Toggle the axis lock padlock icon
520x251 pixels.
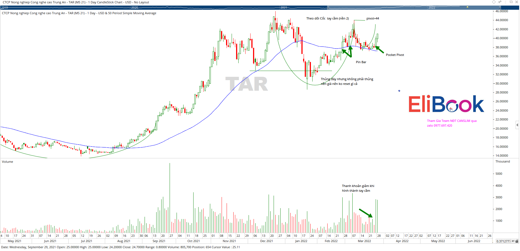(x=517, y=241)
